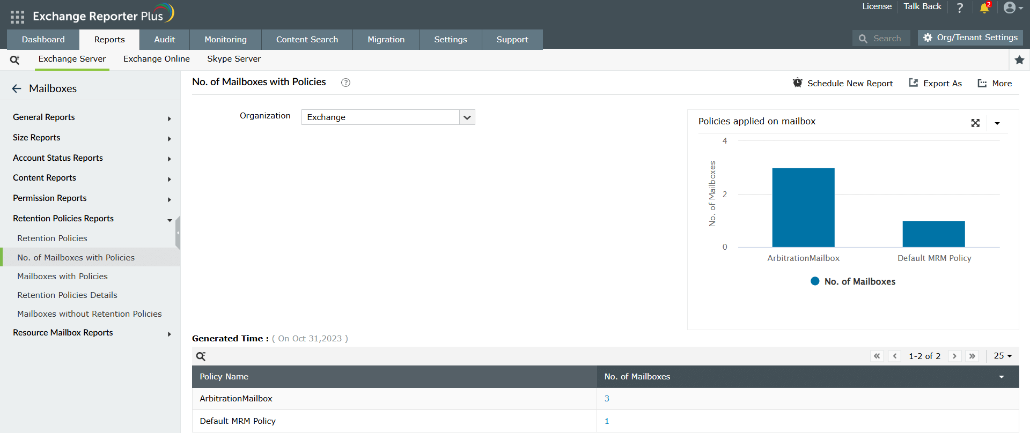Click mailbox count 1 for Default MRM Policy

coord(607,421)
